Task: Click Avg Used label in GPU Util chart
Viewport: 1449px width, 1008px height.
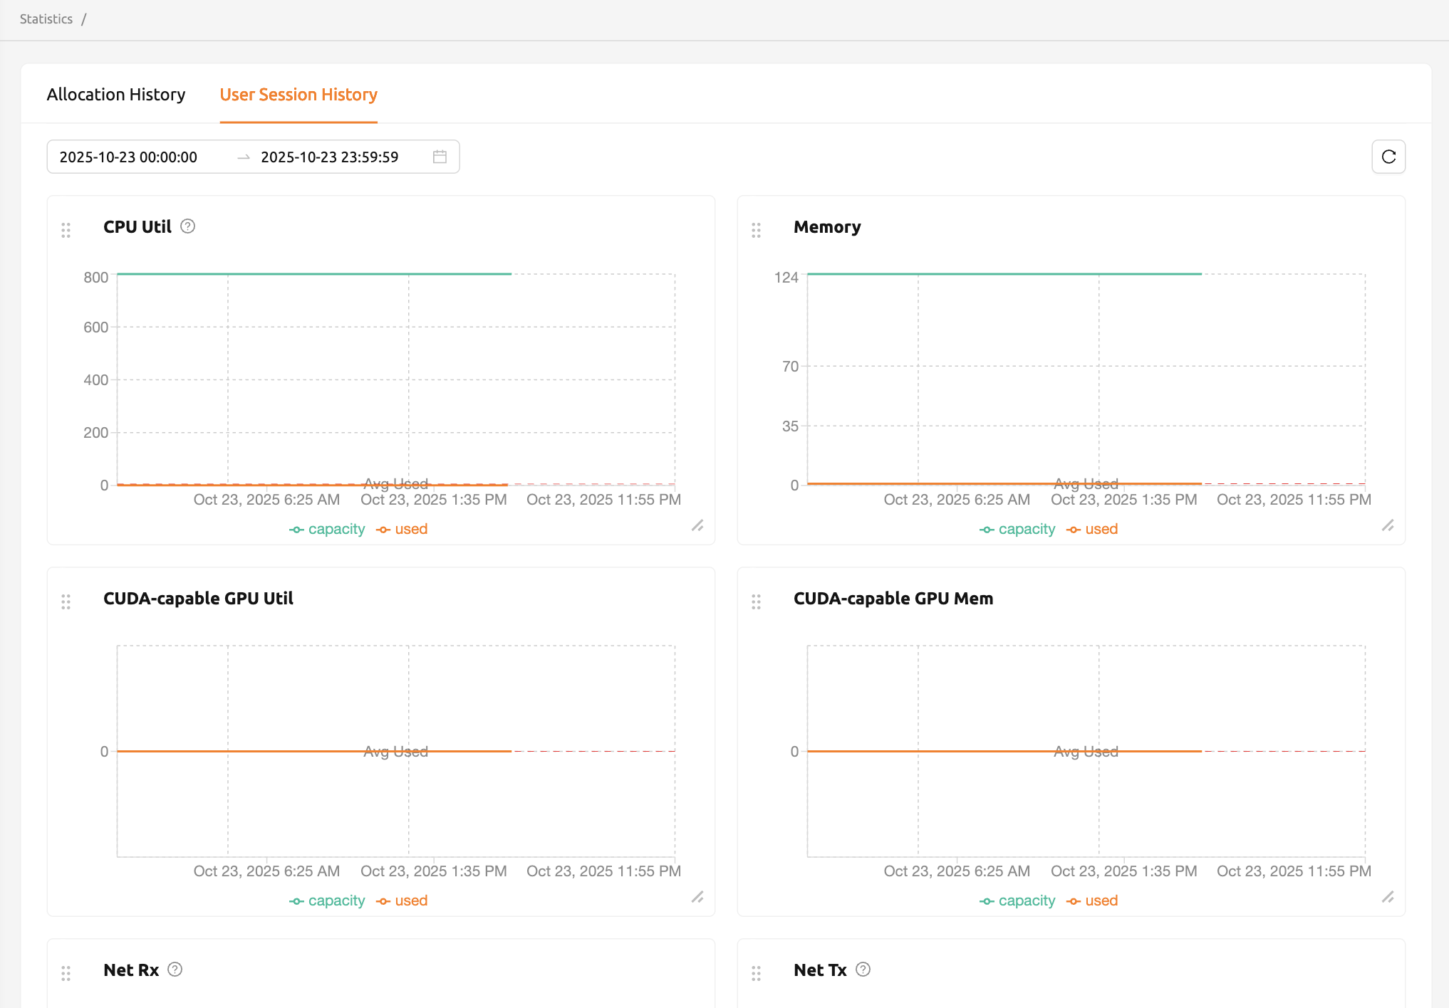Action: pyautogui.click(x=396, y=751)
